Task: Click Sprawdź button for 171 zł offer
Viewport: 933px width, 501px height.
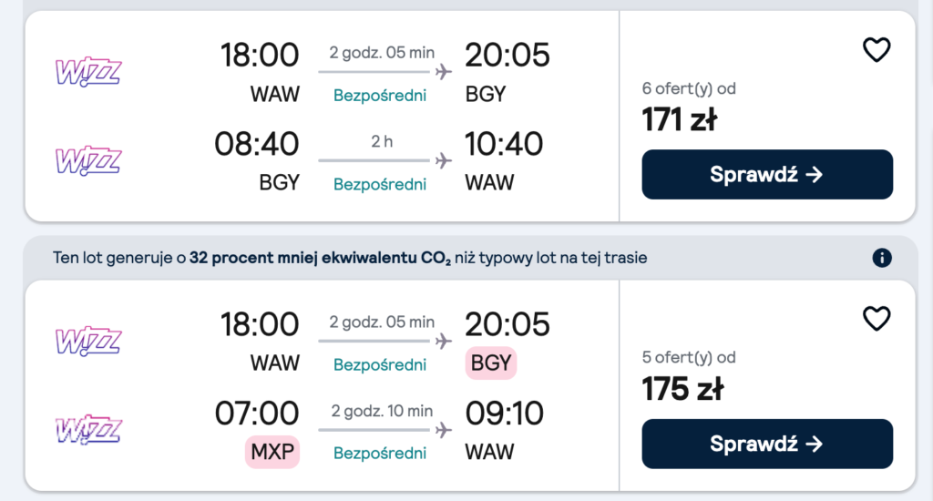Action: pyautogui.click(x=767, y=174)
